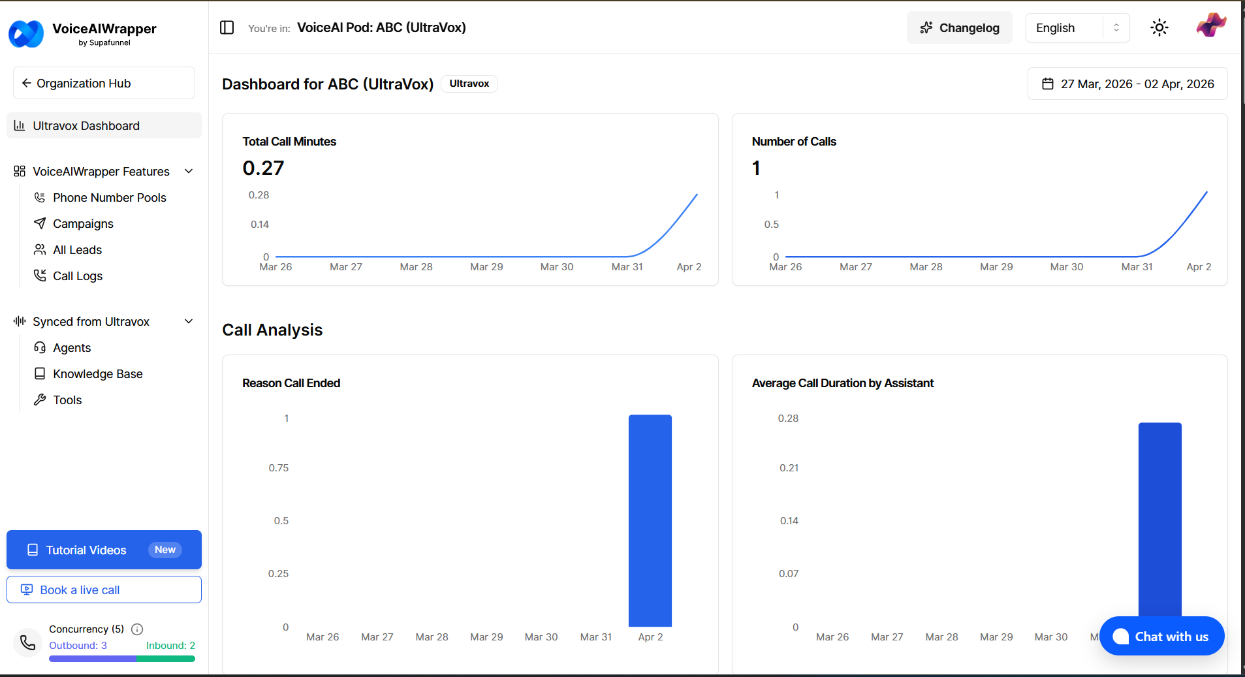The width and height of the screenshot is (1245, 677).
Task: Open the date range picker
Action: click(1127, 84)
